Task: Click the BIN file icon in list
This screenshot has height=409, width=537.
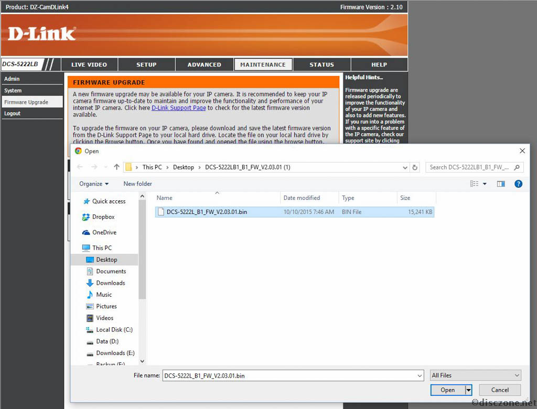Action: 160,212
